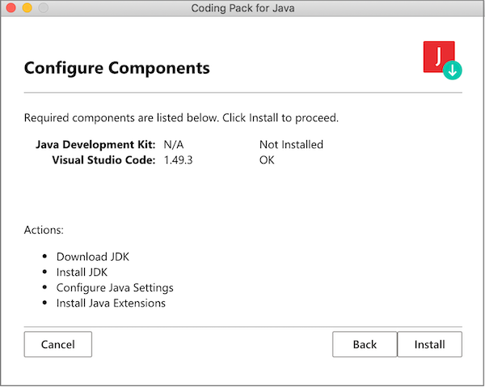This screenshot has width=485, height=387.
Task: Close the Coding Pack for Java window
Action: (11, 8)
